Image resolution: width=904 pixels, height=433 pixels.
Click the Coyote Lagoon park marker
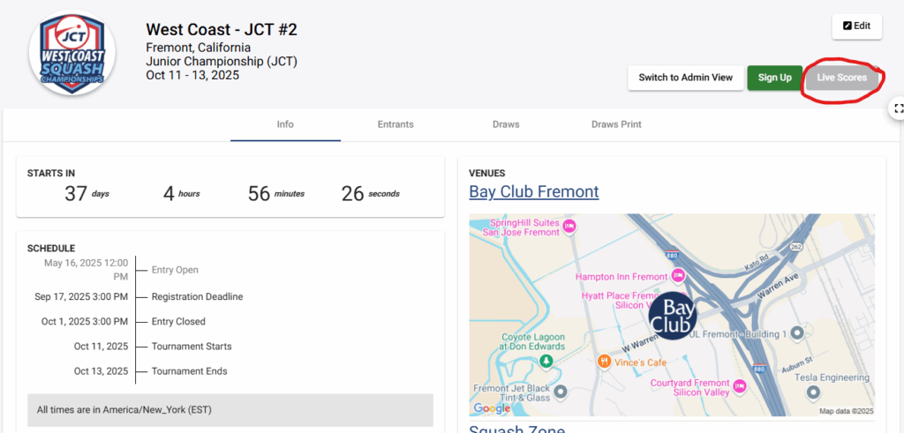(546, 360)
